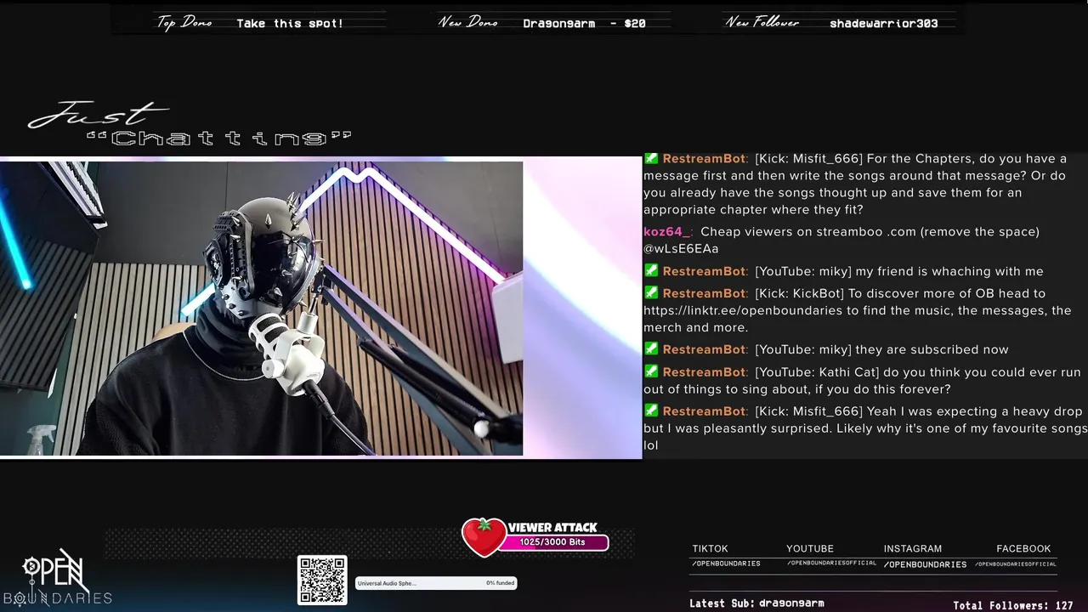Click the RestreamBot name on the KickBot message
The height and width of the screenshot is (612, 1088).
coord(705,293)
